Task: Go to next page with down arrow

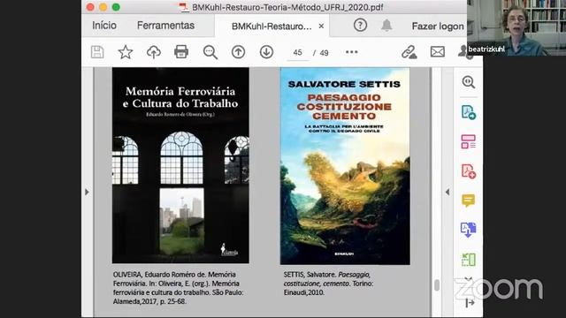Action: tap(266, 52)
